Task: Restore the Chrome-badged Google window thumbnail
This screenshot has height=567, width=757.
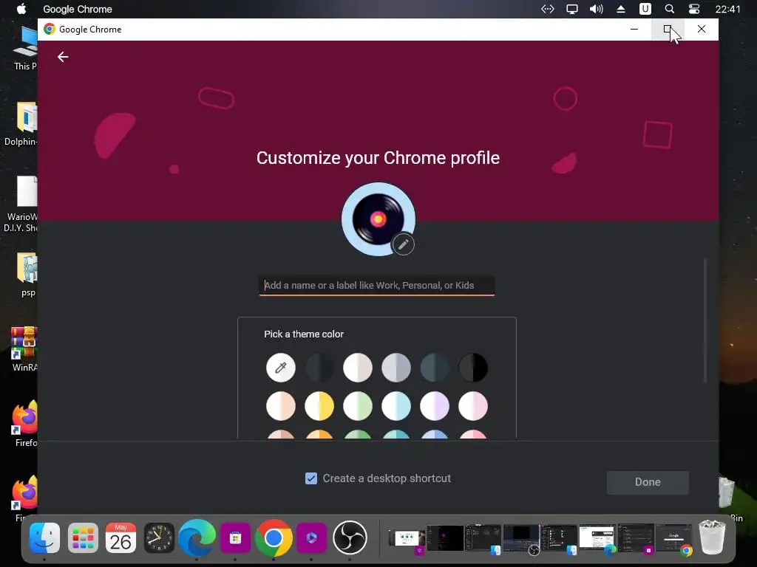Action: point(674,538)
